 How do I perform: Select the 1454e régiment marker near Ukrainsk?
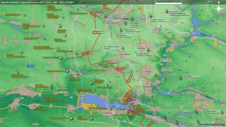148,50
